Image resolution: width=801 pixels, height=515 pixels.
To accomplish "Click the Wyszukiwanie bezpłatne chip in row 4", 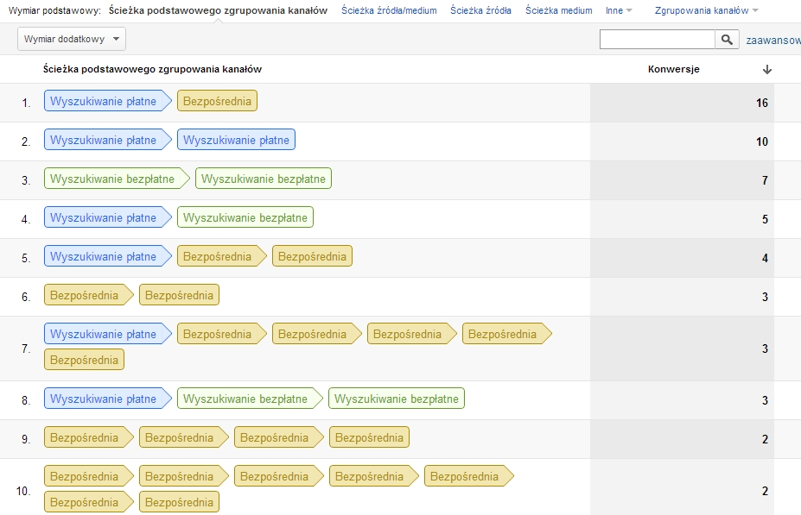I will 245,218.
